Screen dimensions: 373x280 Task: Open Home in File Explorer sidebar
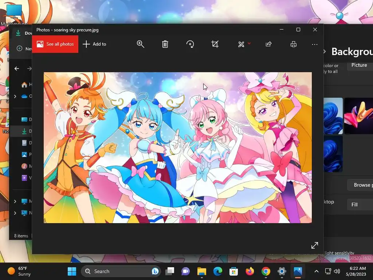click(x=24, y=85)
